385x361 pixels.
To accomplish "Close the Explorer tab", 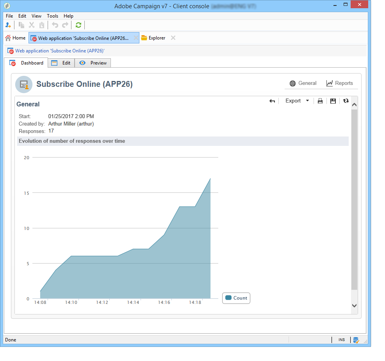I will (x=173, y=38).
